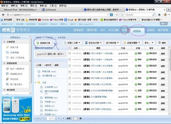Check the 4月7日政治學第十次 article row

pos(70,103)
